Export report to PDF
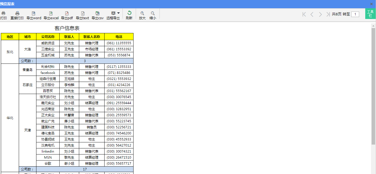The width and height of the screenshot is (376, 174). tap(67, 13)
